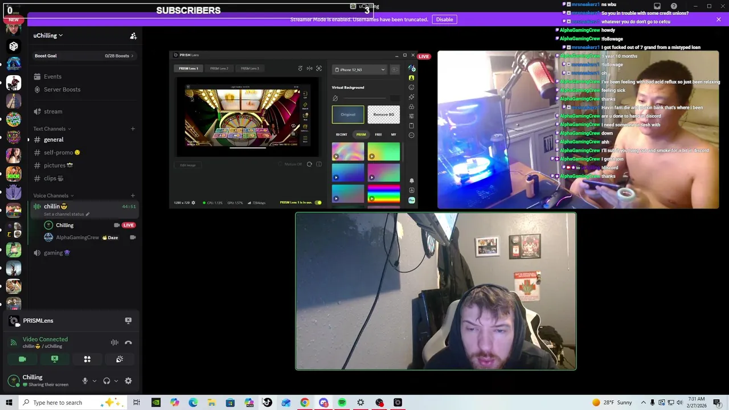This screenshot has width=729, height=410.
Task: Switch to the PRISM Lens 3 tab
Action: 250,68
